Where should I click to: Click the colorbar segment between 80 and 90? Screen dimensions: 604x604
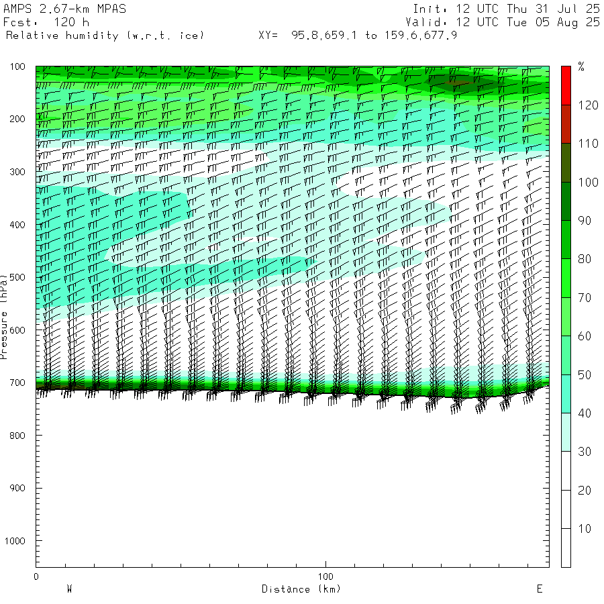pyautogui.click(x=566, y=240)
